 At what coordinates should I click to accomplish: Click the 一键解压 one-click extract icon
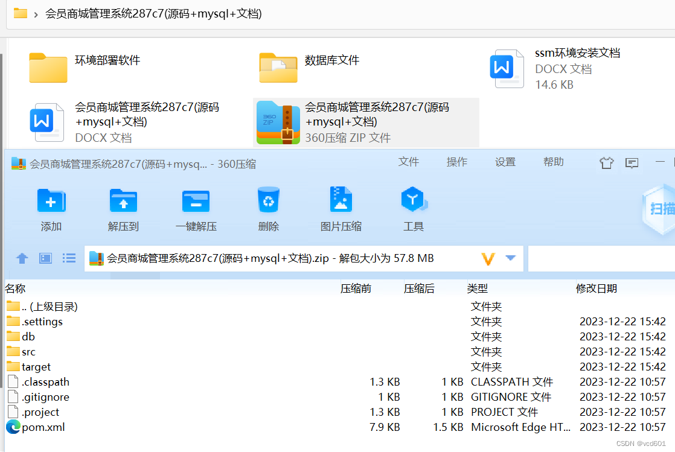point(196,208)
